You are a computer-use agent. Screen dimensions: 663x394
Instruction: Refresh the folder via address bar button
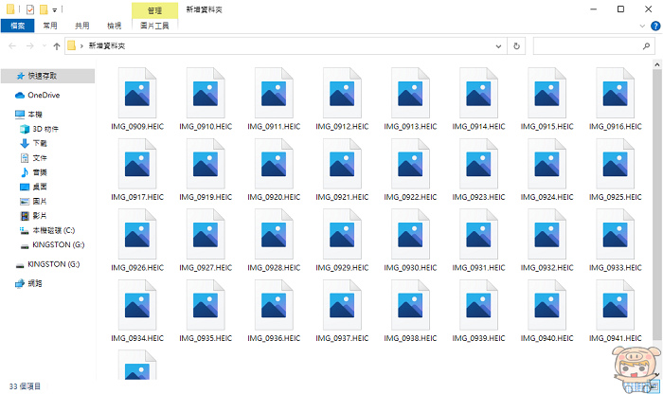tap(516, 45)
